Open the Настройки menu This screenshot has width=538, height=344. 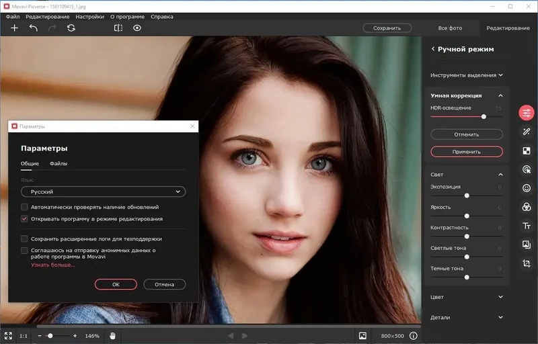click(x=89, y=17)
